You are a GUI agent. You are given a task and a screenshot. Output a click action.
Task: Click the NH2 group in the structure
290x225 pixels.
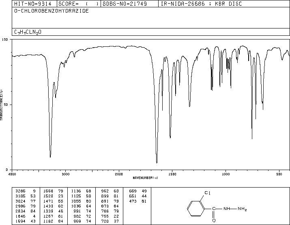[242, 209]
